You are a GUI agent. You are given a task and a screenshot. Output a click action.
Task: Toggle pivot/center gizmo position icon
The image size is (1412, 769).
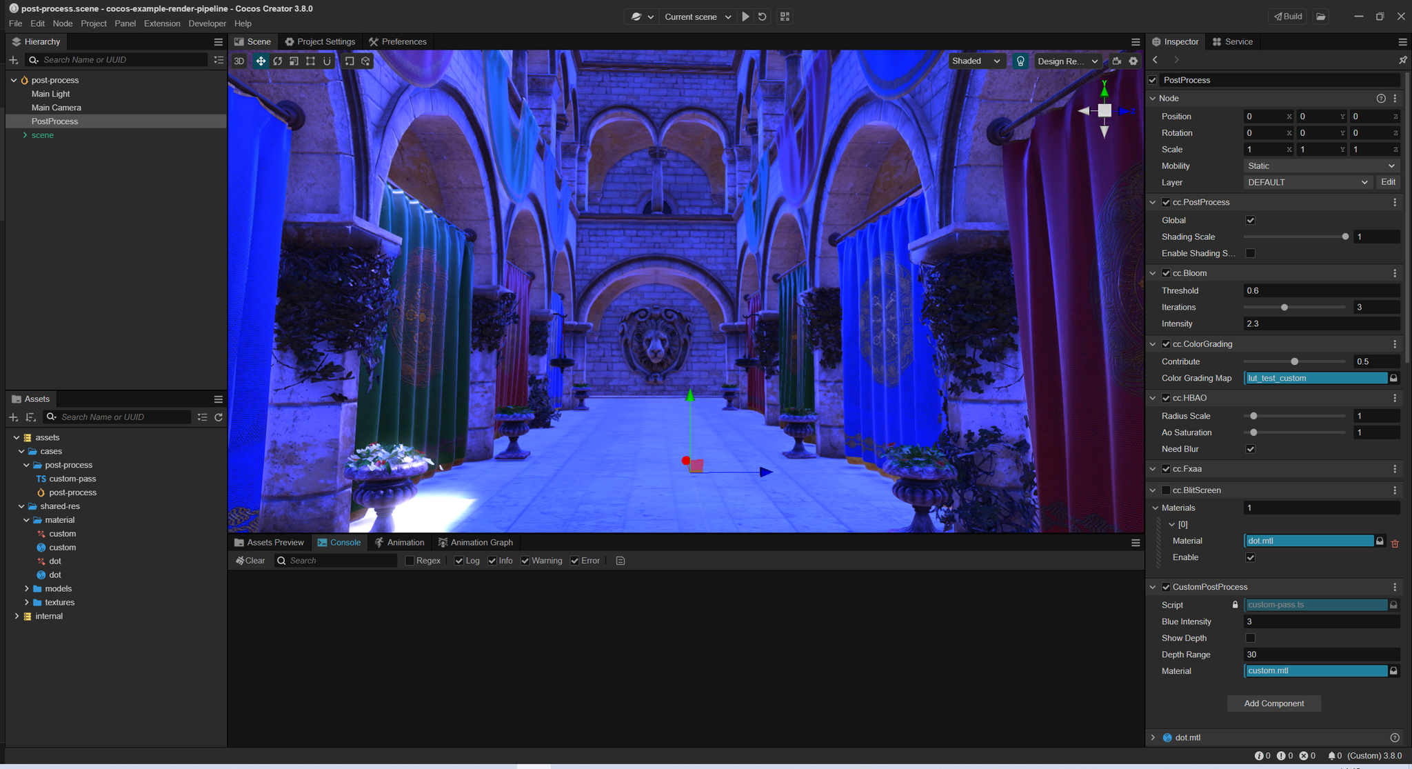click(x=350, y=61)
